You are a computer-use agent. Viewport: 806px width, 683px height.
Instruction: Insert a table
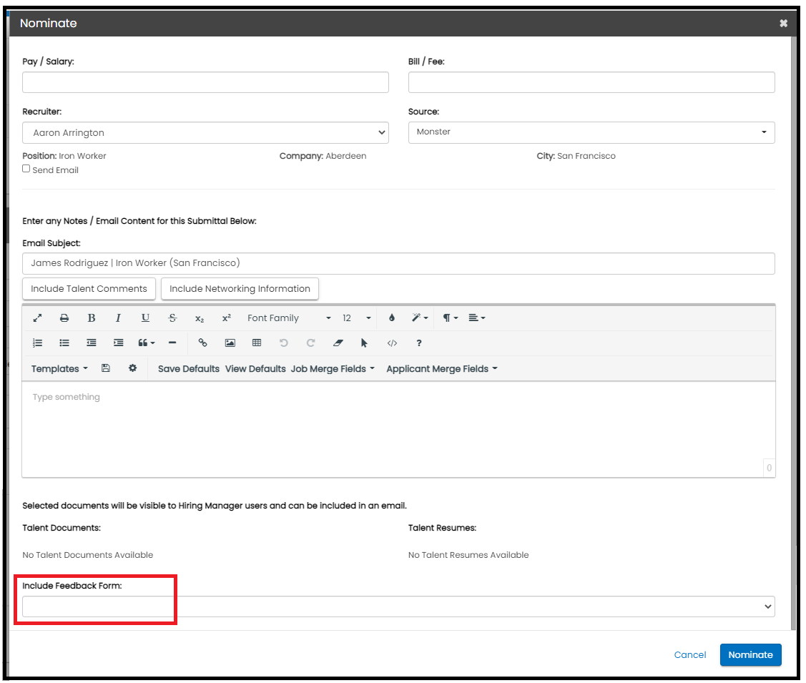257,343
